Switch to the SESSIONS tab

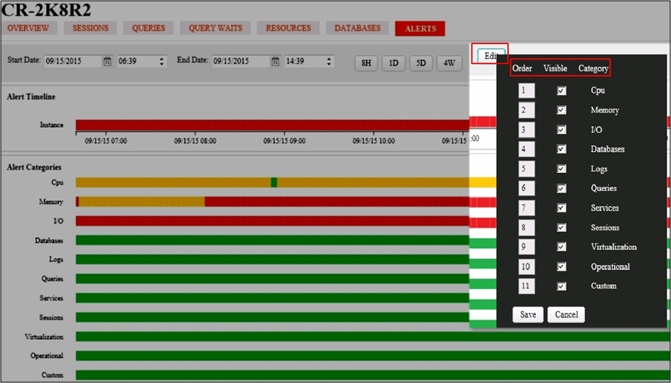click(x=91, y=28)
